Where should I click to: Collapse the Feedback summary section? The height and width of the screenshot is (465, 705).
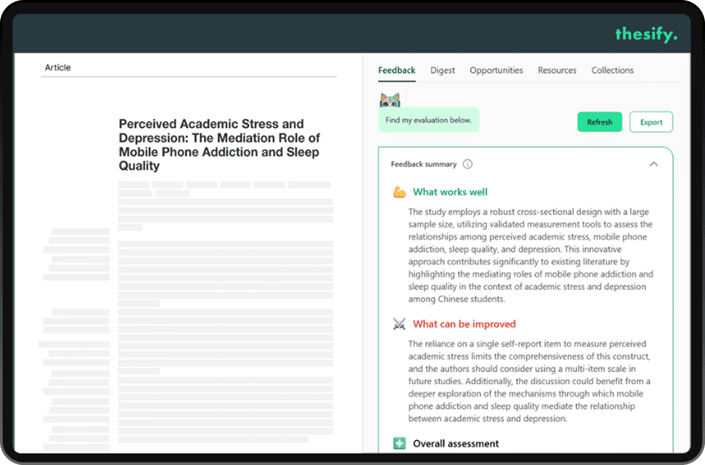click(x=654, y=164)
